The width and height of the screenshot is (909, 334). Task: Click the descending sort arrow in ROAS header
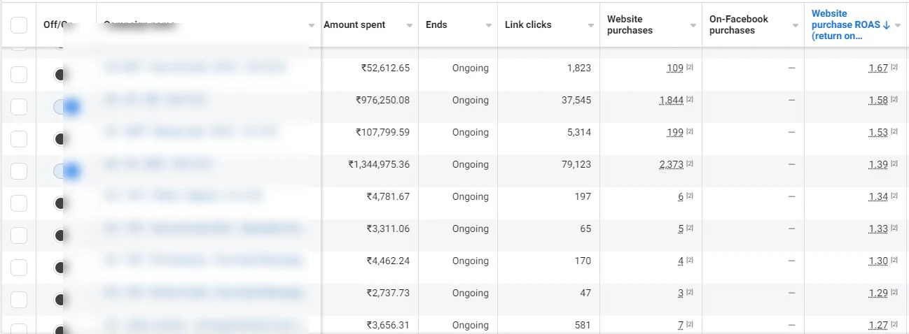(886, 25)
